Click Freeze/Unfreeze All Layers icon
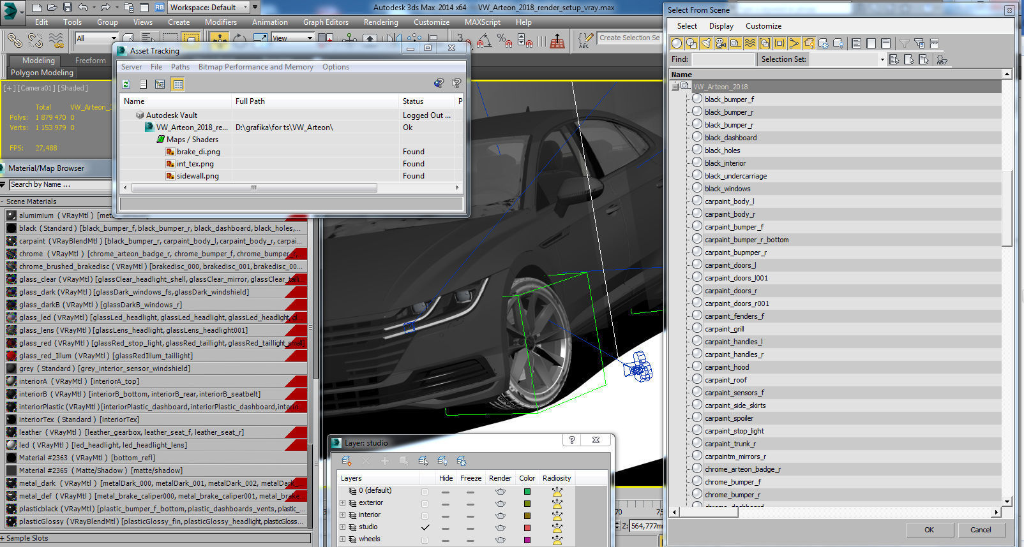The width and height of the screenshot is (1024, 547). pos(462,460)
